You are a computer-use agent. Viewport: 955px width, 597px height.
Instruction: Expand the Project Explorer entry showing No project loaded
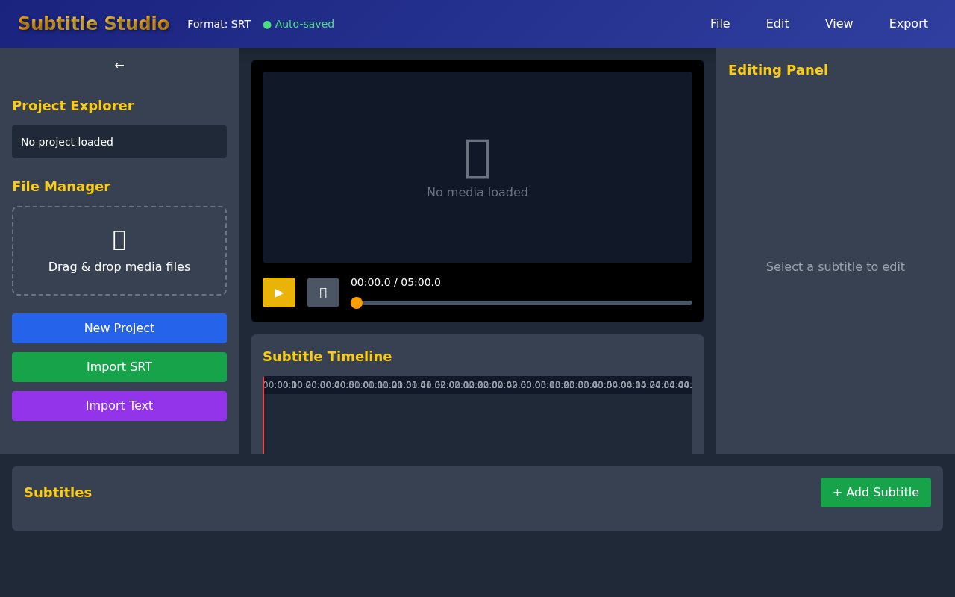[x=119, y=142]
